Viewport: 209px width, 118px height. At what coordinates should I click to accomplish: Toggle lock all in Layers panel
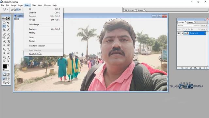(x=192, y=29)
